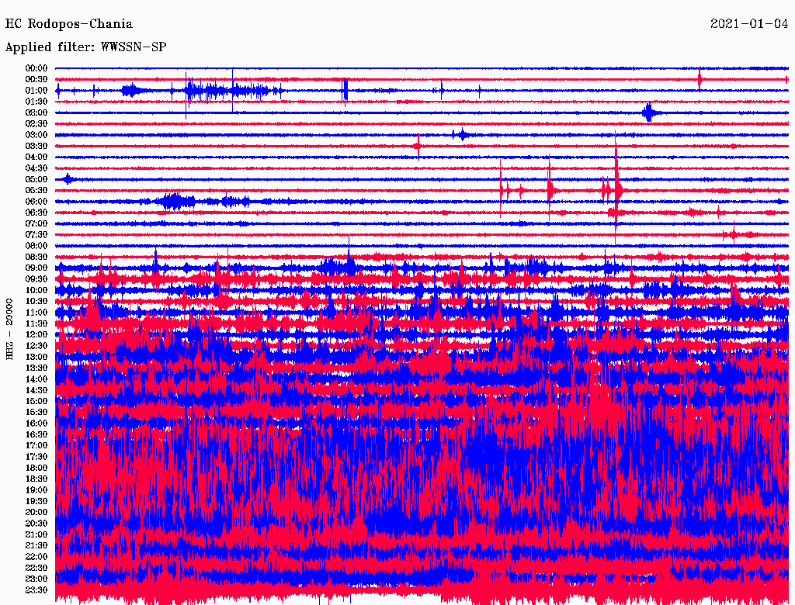This screenshot has height=605, width=795.
Task: Click the 12:00 time label
Action: (x=36, y=335)
